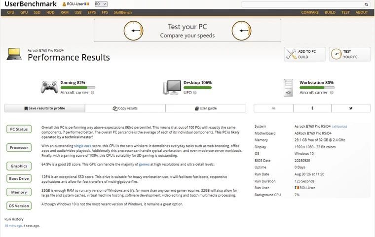Share results on Facebook
This screenshot has height=237, width=375.
[x=312, y=108]
